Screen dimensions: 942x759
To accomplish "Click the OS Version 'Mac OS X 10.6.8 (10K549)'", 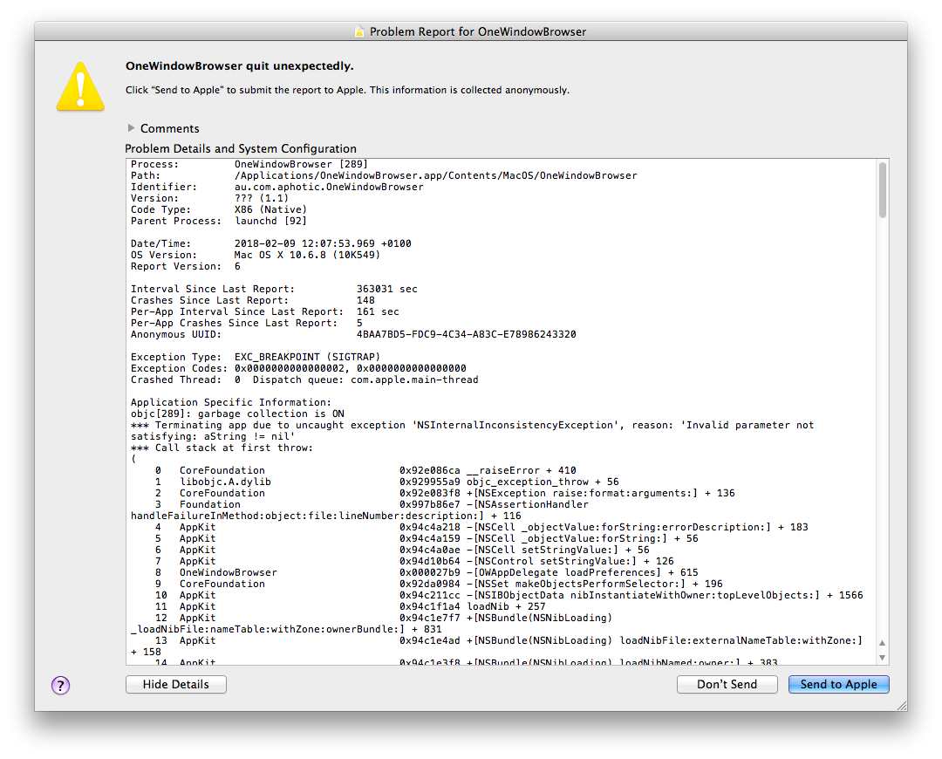I will point(308,255).
